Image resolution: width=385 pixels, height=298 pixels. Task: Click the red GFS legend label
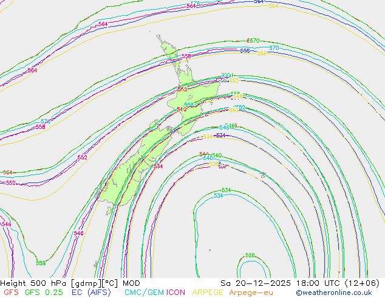tap(11, 293)
